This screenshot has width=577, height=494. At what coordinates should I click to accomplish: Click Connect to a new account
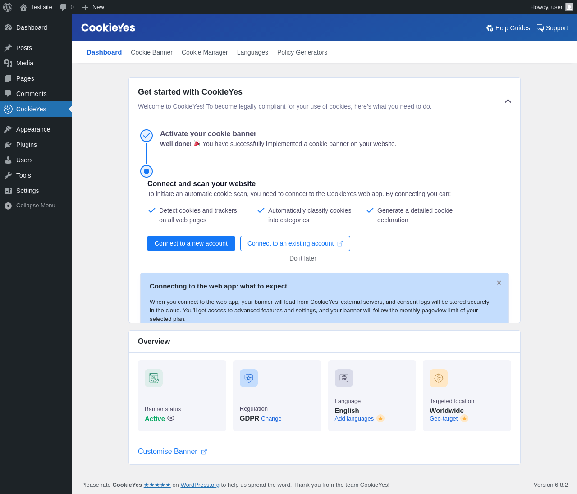click(191, 243)
